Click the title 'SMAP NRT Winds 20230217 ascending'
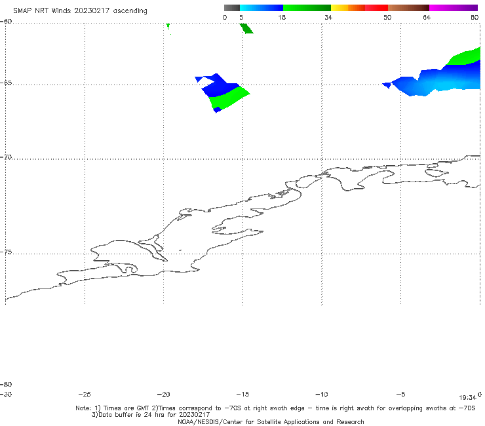The width and height of the screenshot is (485, 426). click(80, 11)
